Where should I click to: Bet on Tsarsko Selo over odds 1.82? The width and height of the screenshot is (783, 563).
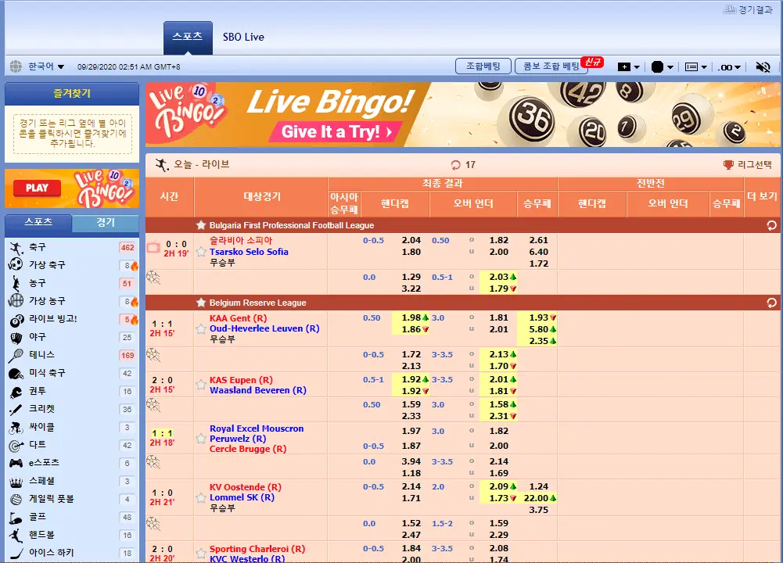click(498, 240)
